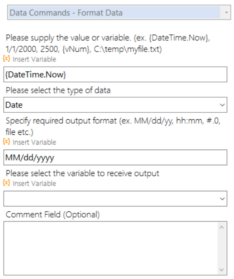
Task: Click the MM/dd/yyyy format input field
Action: (115, 158)
